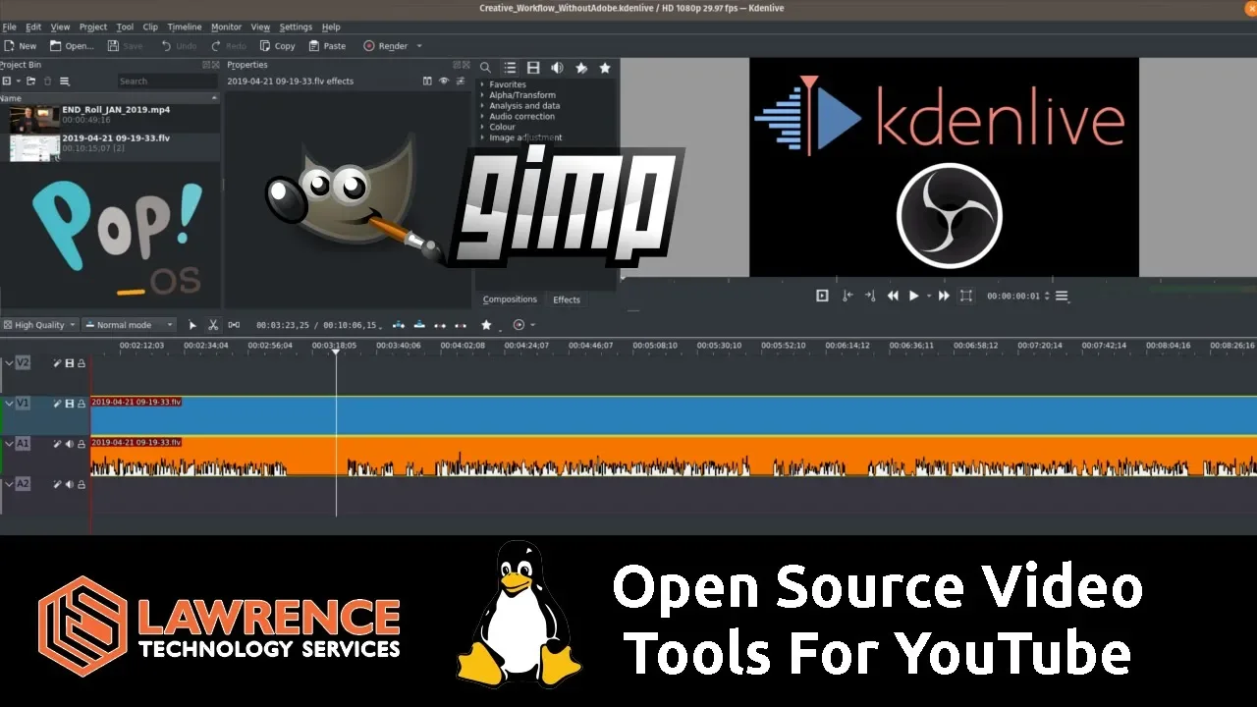Toggle split compare icon in Properties panel

(x=427, y=81)
